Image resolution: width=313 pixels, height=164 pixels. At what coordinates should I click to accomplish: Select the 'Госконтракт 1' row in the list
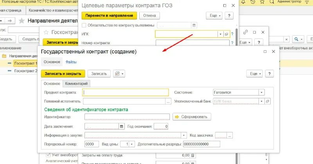25,63
